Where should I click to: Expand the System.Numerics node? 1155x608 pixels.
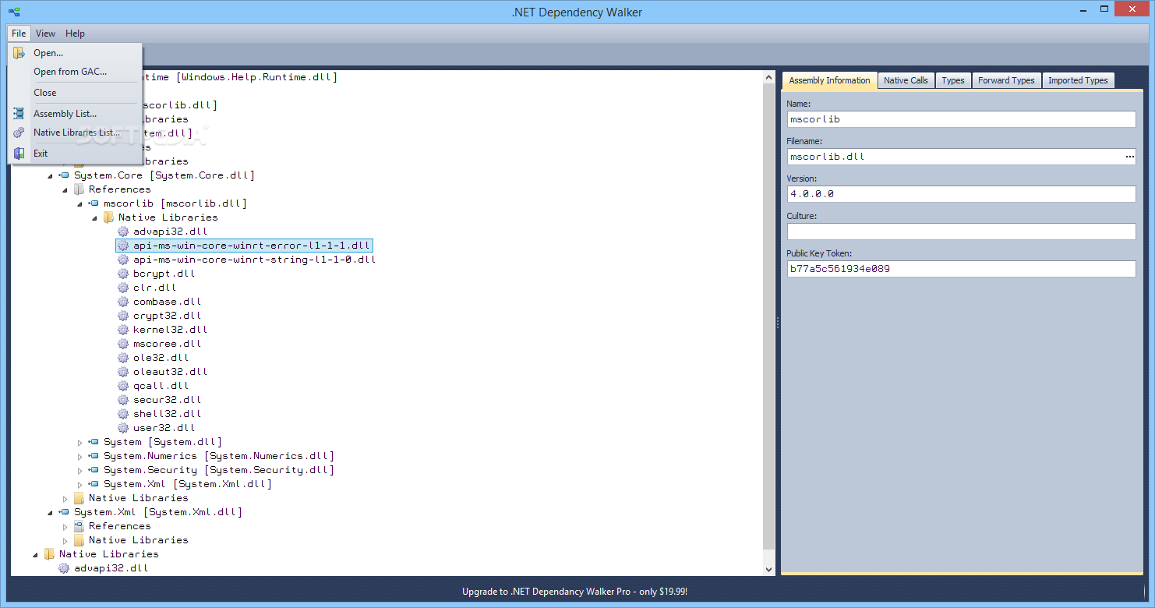(x=79, y=456)
